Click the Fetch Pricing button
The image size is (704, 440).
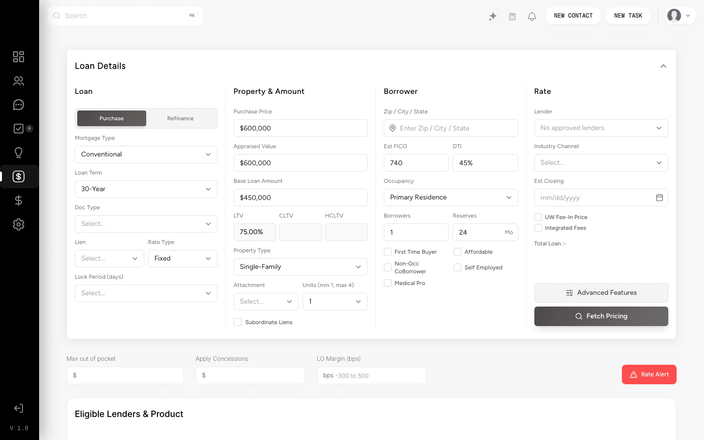(x=601, y=316)
